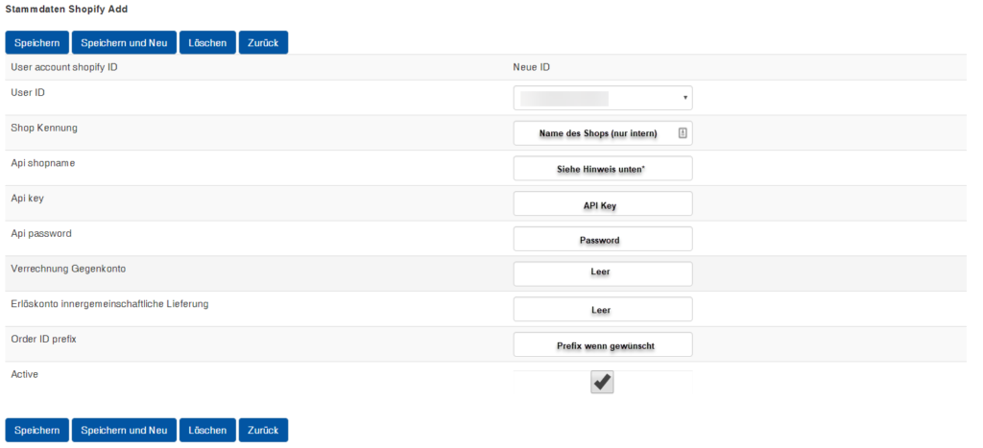Screen dimensions: 983x448
Task: Focus the Api password input field
Action: (x=603, y=239)
